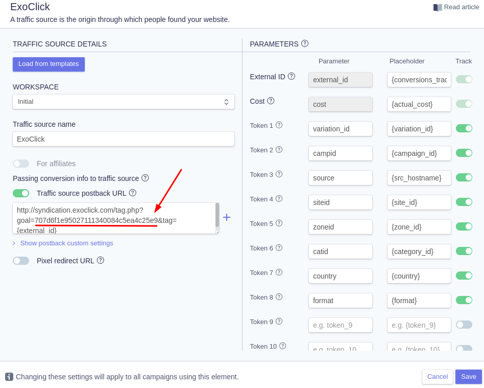Click plus icon beside postback URL box

click(x=227, y=217)
